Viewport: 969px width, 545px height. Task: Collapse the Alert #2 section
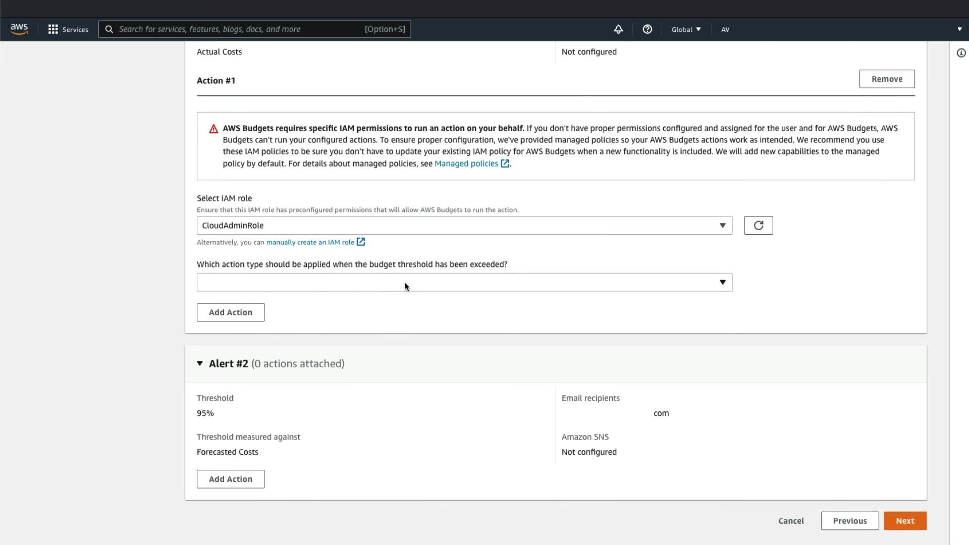pyautogui.click(x=200, y=363)
